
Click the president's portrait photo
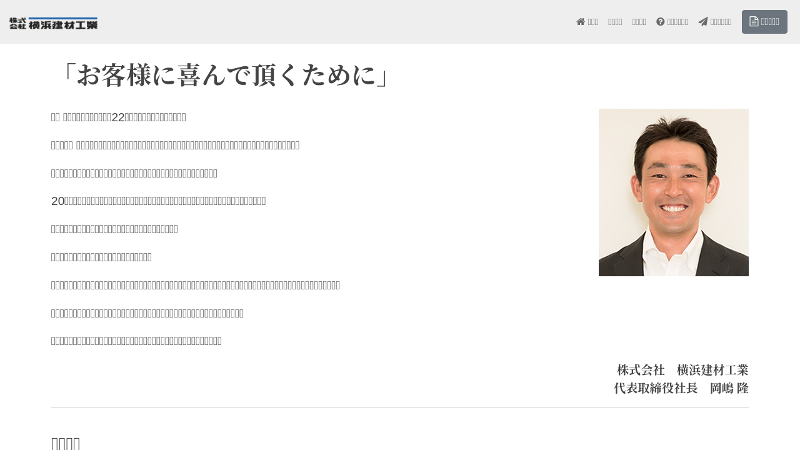click(673, 192)
